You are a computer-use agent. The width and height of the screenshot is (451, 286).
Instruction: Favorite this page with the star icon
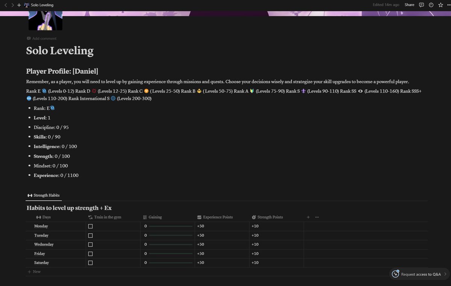click(440, 5)
